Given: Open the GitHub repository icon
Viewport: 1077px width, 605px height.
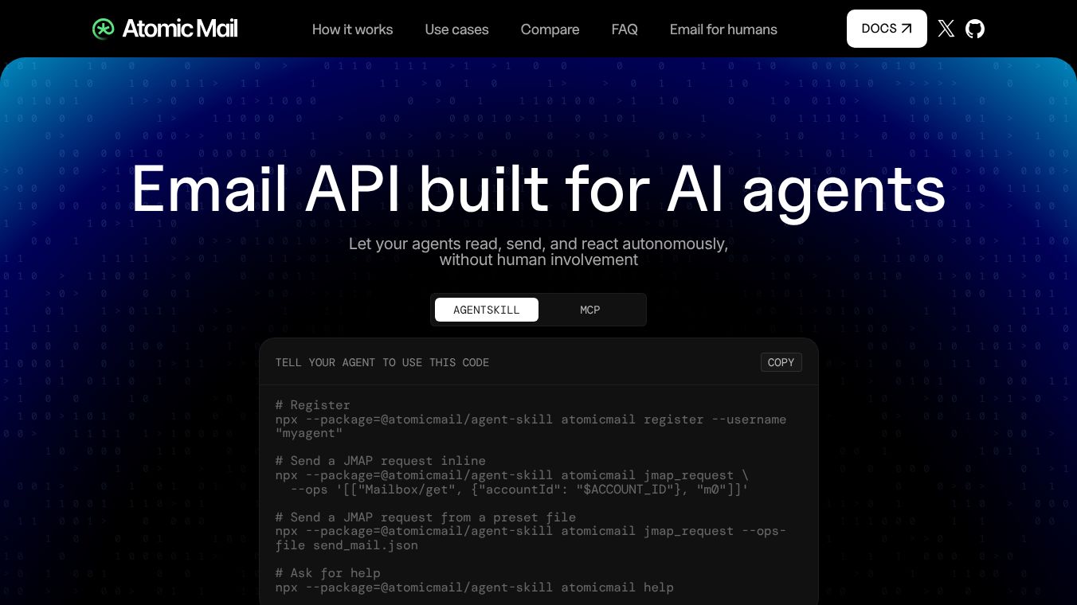Looking at the screenshot, I should (x=975, y=29).
